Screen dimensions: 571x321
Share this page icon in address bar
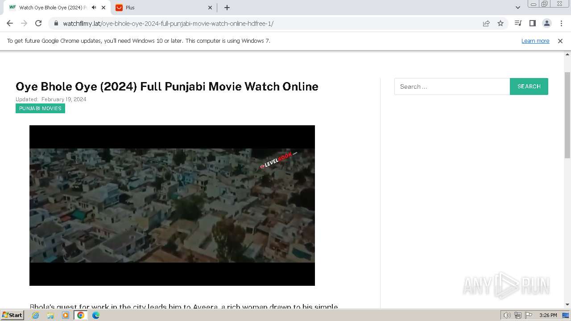click(x=486, y=23)
